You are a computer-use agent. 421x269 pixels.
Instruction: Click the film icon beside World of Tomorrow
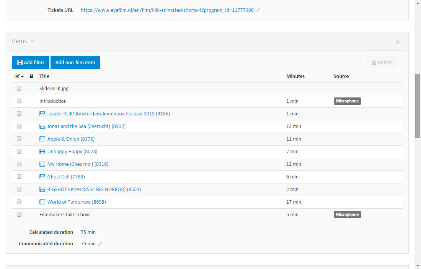(42, 202)
